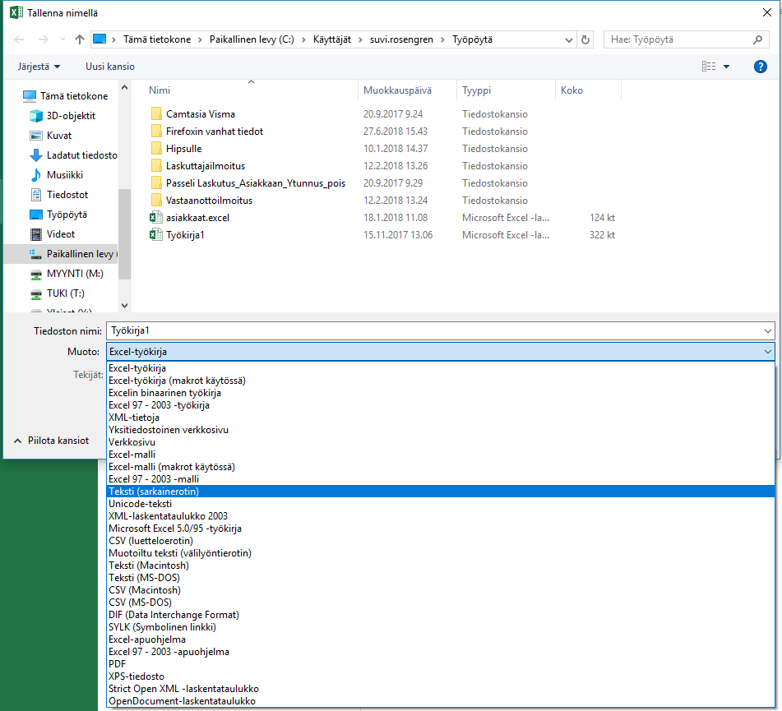Image resolution: width=782 pixels, height=711 pixels.
Task: Open the asiakkaat.excel file
Action: [x=197, y=218]
